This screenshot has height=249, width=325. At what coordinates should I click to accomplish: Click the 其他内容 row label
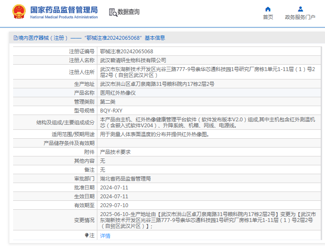84,161
